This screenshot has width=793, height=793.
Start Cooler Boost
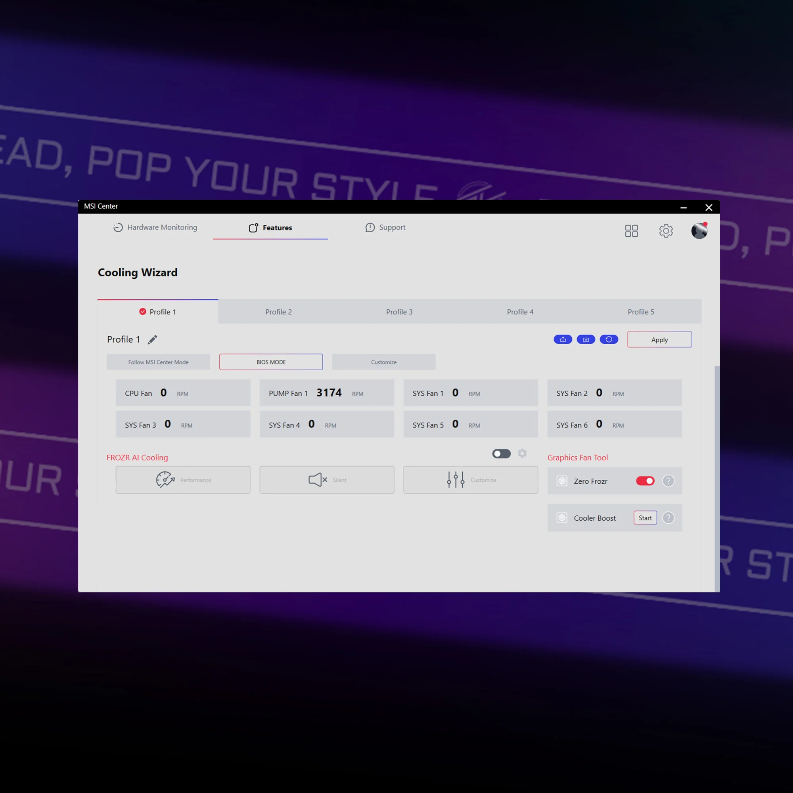click(645, 517)
